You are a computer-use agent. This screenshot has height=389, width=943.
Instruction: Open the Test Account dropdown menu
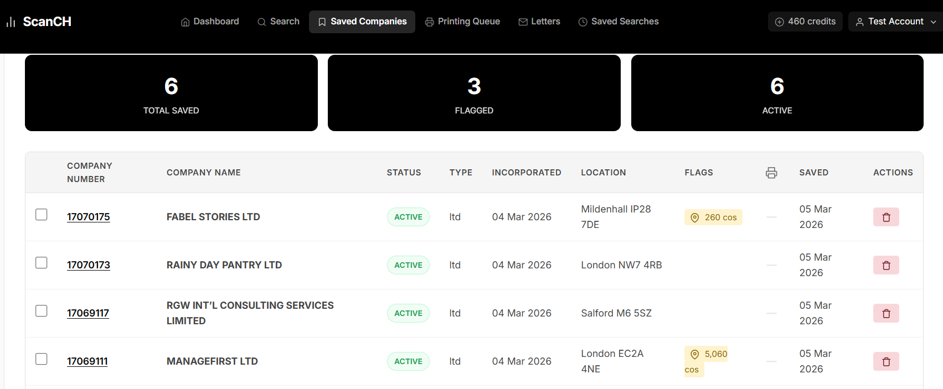(895, 22)
